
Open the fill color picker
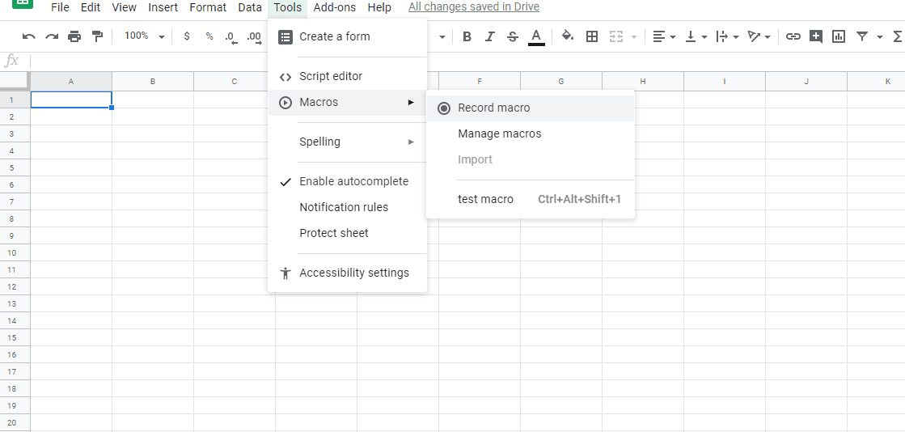[568, 36]
